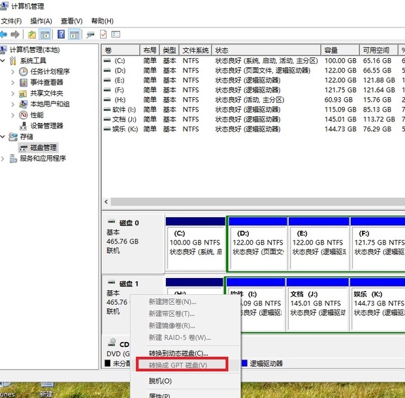The height and width of the screenshot is (398, 405).
Task: Select the CD-ROM DVD drive label
Action: [x=118, y=348]
